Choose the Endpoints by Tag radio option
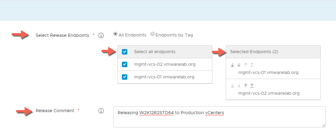This screenshot has height=138, width=336. [x=153, y=34]
